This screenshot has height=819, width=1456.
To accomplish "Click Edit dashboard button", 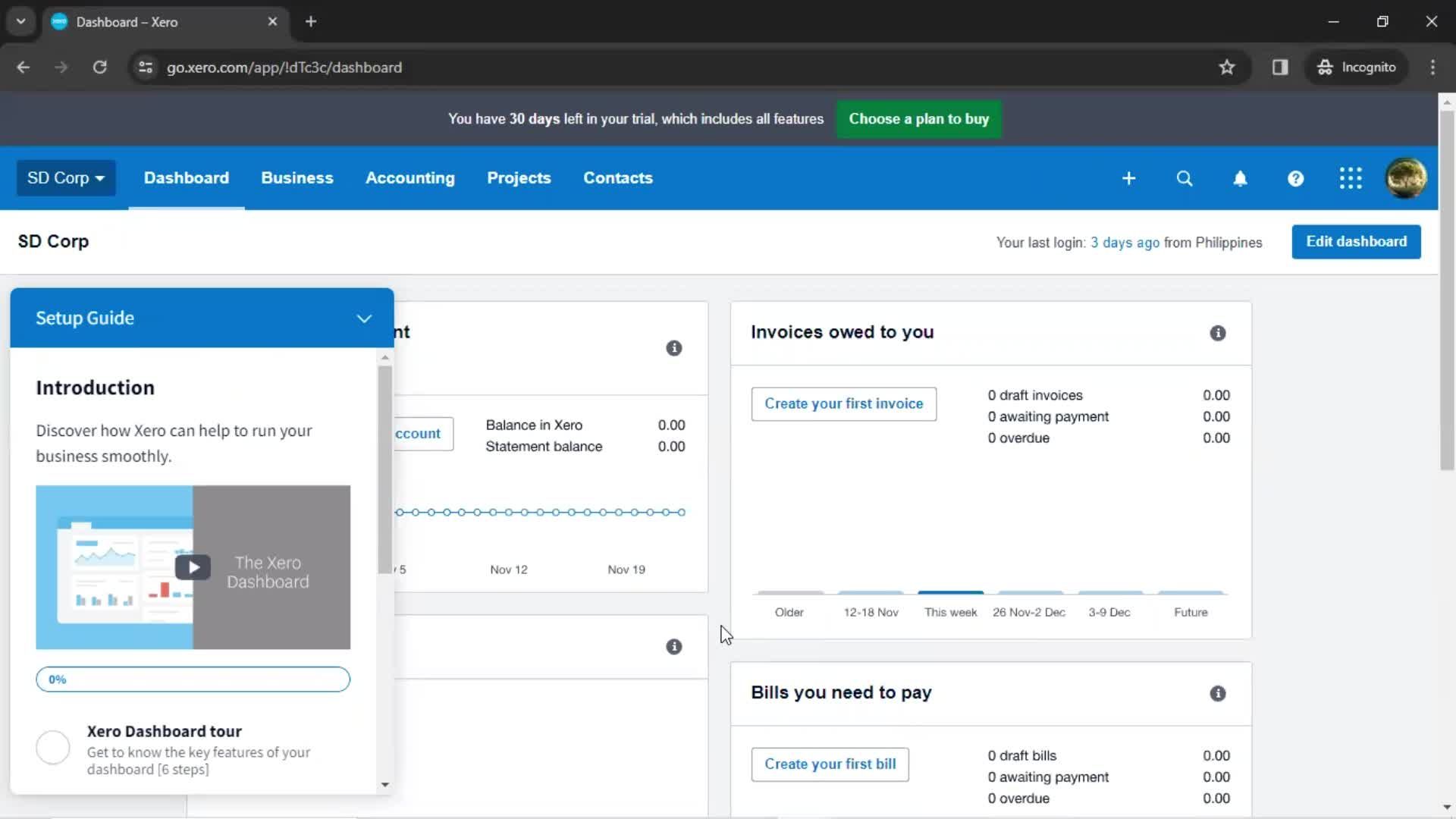I will 1356,242.
